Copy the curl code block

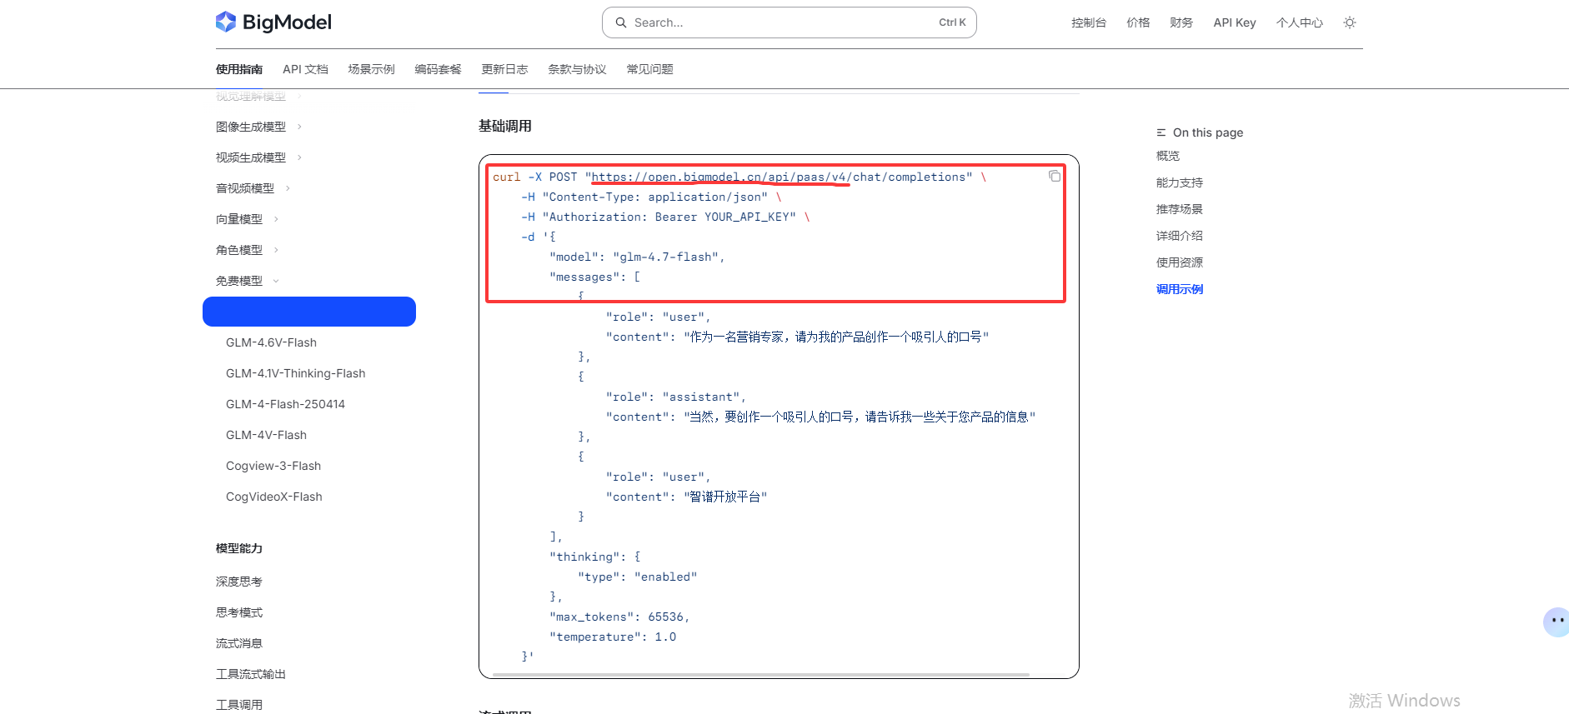coord(1055,176)
